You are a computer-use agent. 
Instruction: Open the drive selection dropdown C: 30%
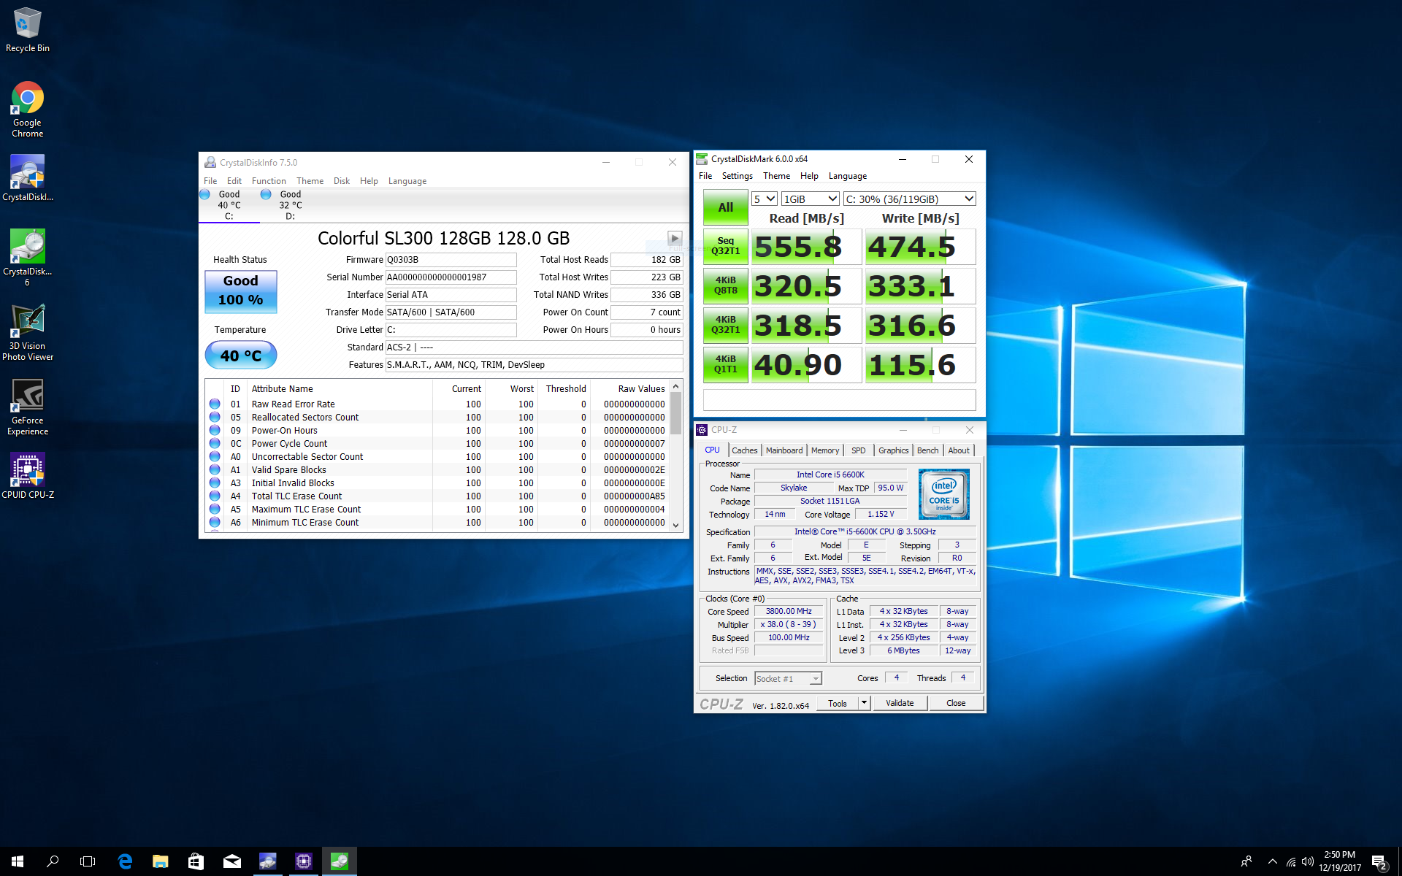pyautogui.click(x=909, y=199)
